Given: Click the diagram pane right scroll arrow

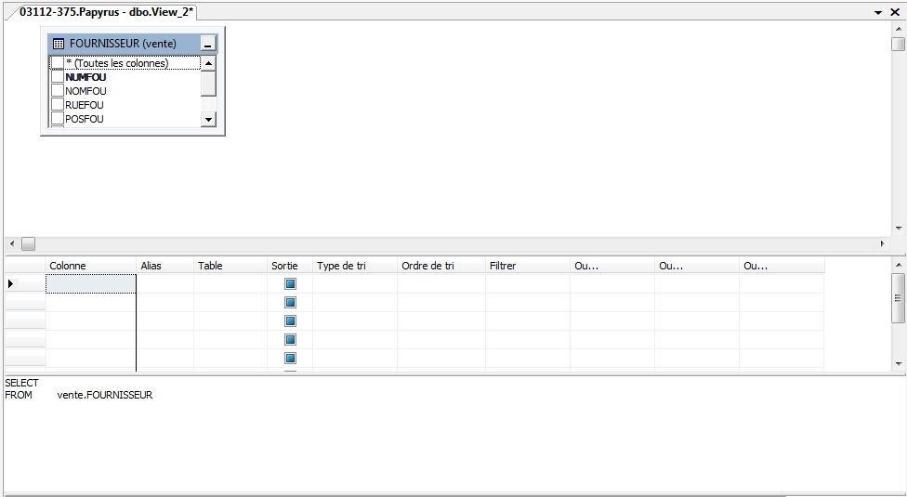Looking at the screenshot, I should 883,243.
